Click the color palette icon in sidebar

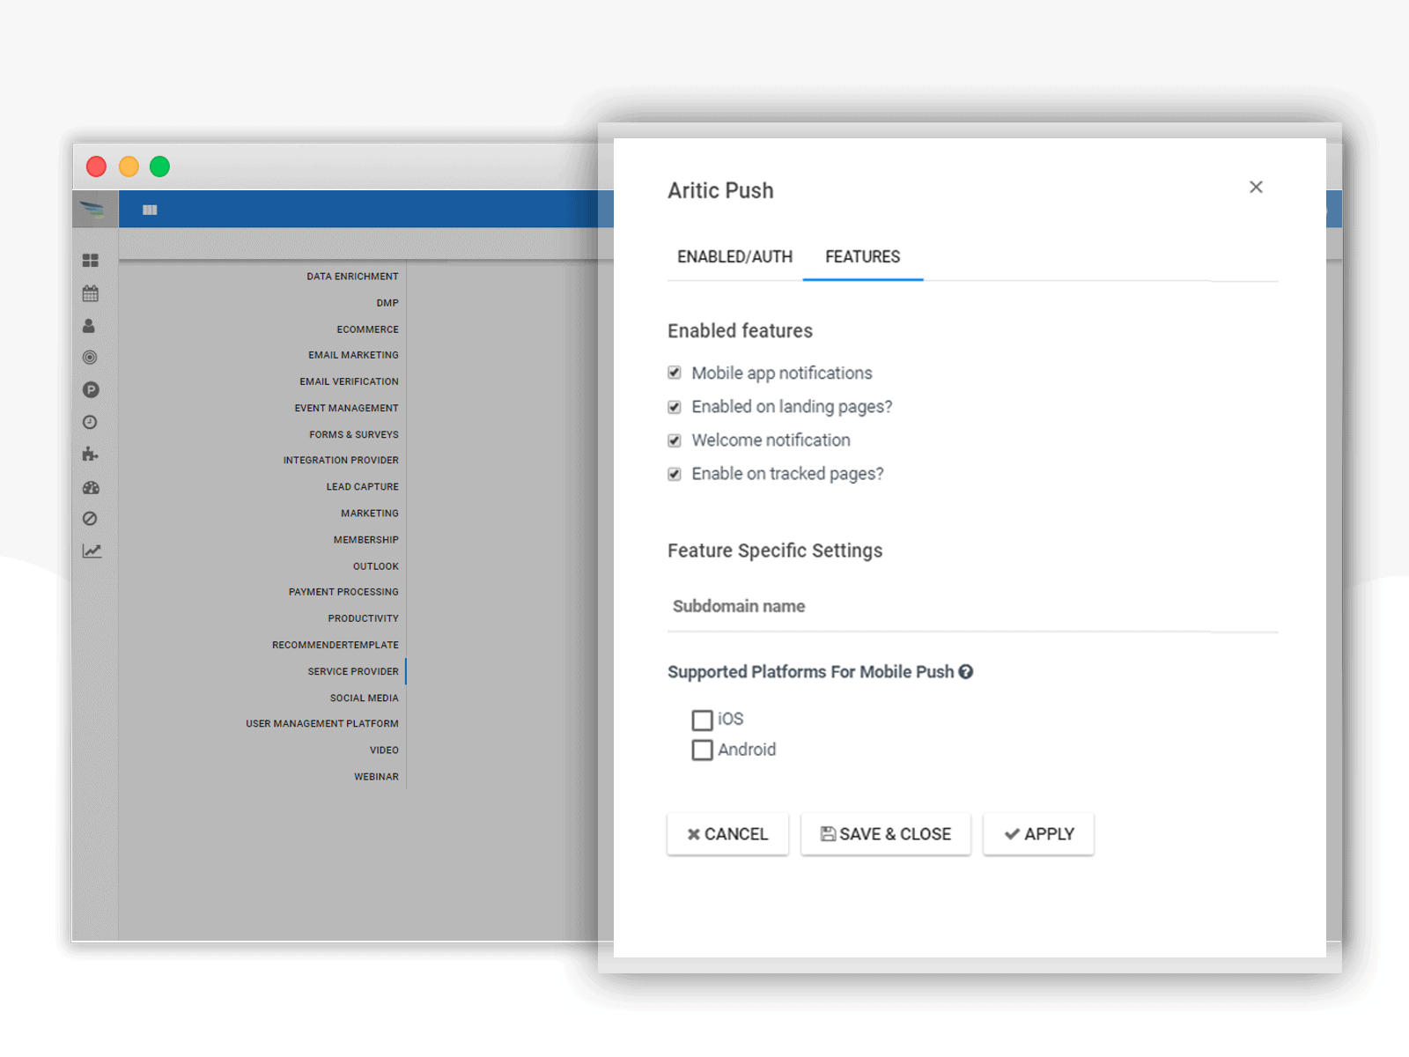(91, 487)
